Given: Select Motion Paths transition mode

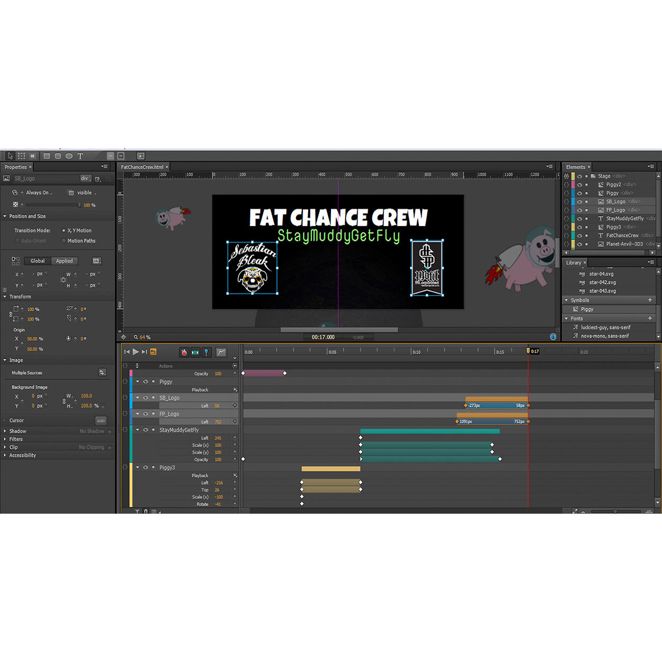Looking at the screenshot, I should coord(64,241).
